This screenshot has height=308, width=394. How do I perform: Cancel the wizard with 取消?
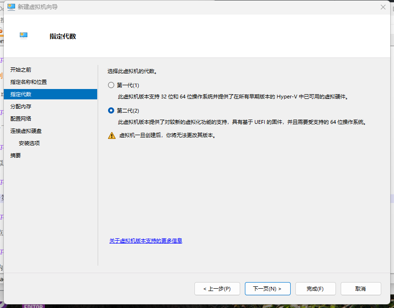pos(361,289)
